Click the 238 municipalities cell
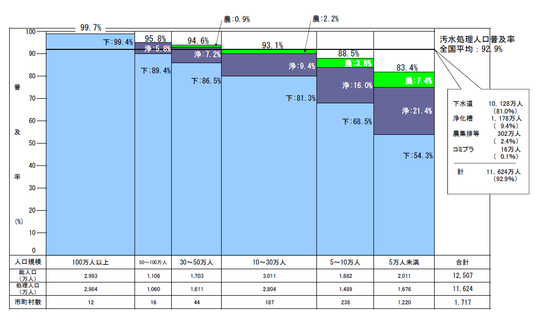Screen dimensions: 535x314 point(345,302)
